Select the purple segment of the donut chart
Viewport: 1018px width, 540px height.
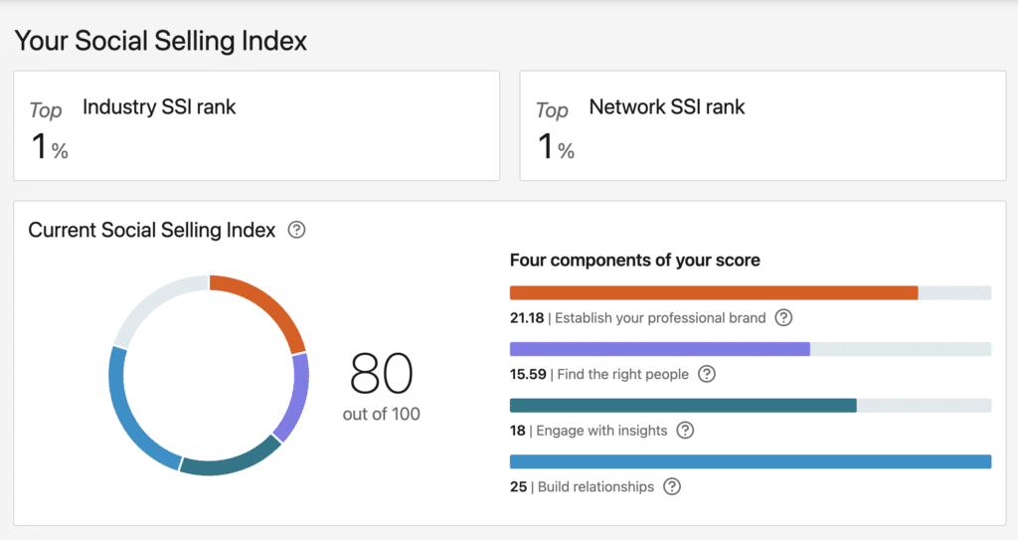click(294, 396)
